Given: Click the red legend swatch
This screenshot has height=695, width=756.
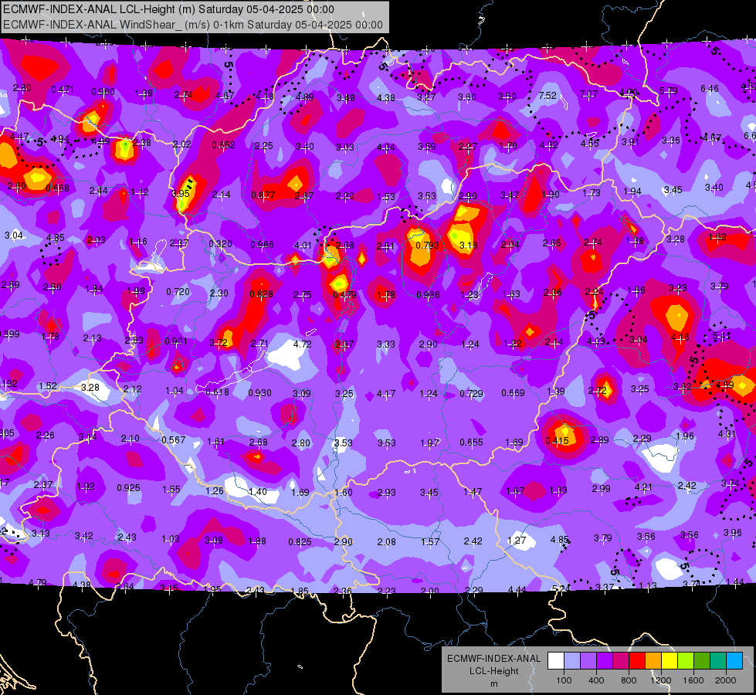Looking at the screenshot, I should click(637, 661).
